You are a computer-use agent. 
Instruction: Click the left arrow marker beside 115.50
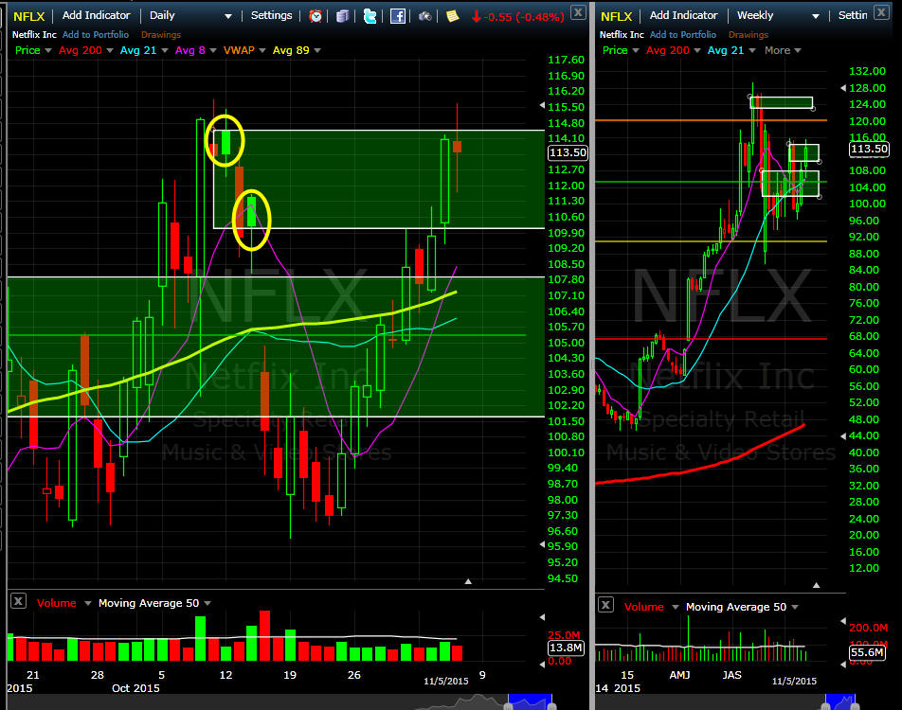[542, 105]
